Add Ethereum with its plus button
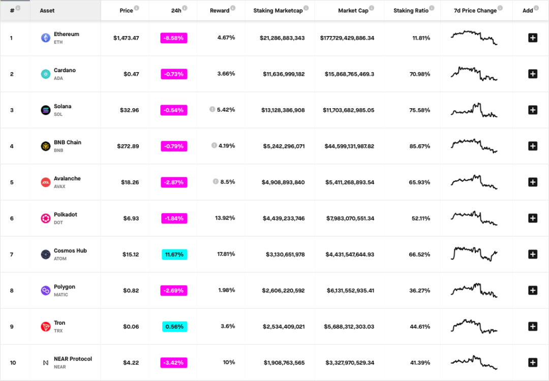 pos(533,38)
